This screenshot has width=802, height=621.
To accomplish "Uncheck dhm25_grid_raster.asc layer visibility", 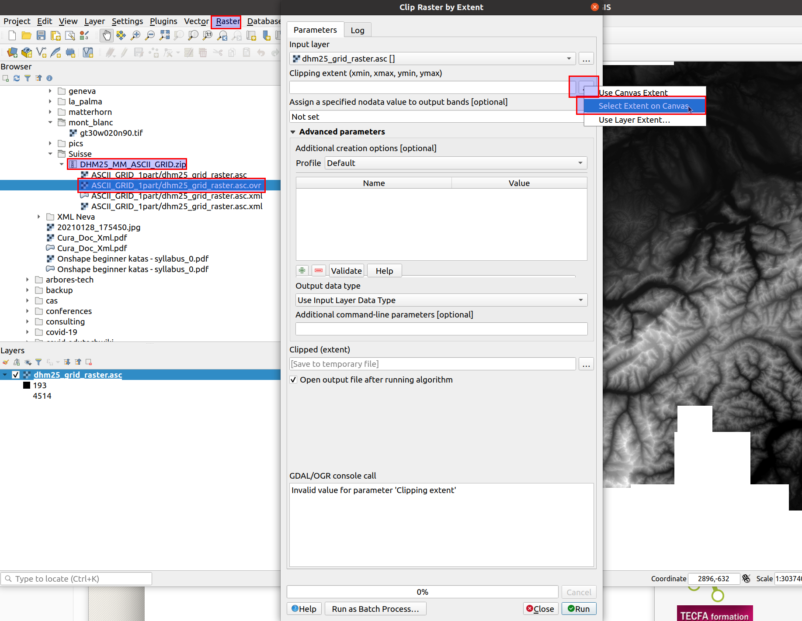I will (x=16, y=375).
